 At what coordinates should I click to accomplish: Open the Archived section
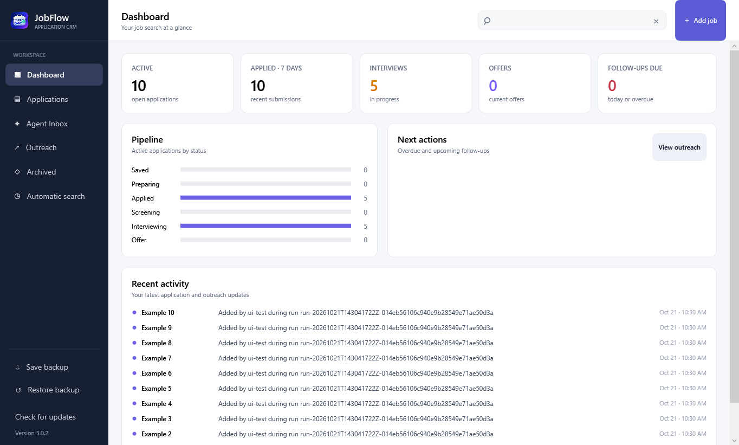pyautogui.click(x=54, y=172)
